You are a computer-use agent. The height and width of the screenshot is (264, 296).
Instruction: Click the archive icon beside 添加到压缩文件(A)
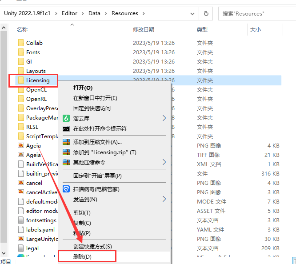[x=66, y=142]
